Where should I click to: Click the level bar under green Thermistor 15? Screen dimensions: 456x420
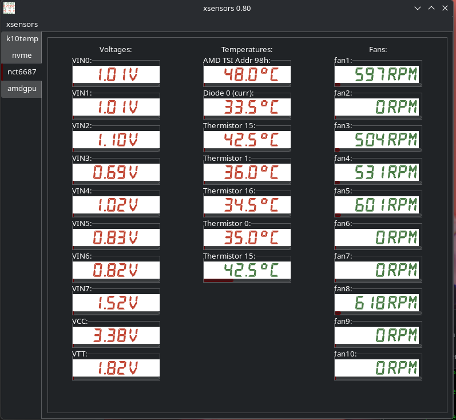click(247, 280)
